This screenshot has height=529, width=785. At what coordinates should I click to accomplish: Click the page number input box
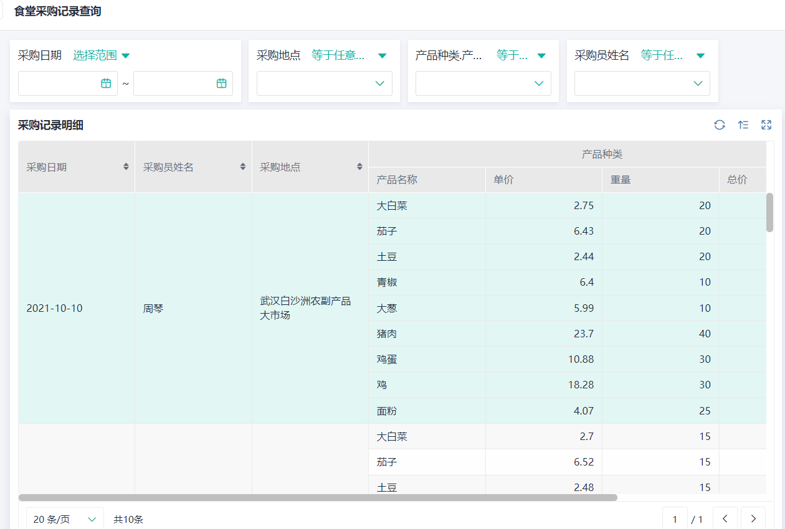(x=675, y=518)
